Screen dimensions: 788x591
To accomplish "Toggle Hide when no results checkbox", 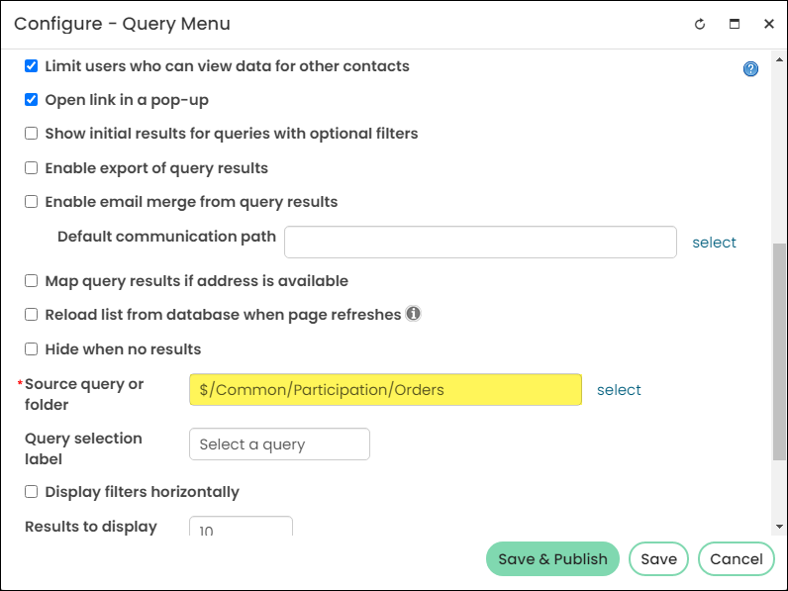I will (31, 348).
